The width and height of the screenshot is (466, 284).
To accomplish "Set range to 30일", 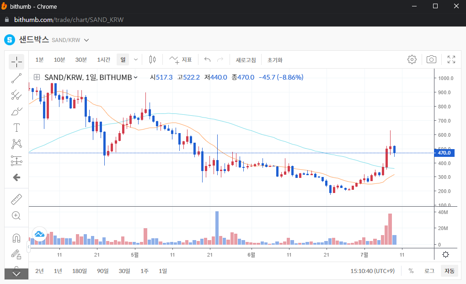I will point(124,271).
